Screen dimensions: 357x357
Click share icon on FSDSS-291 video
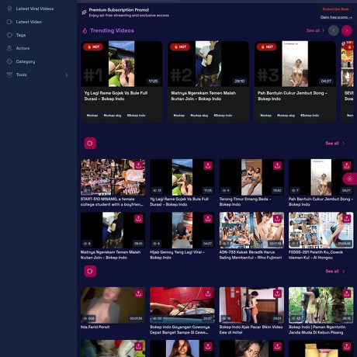pos(347,219)
